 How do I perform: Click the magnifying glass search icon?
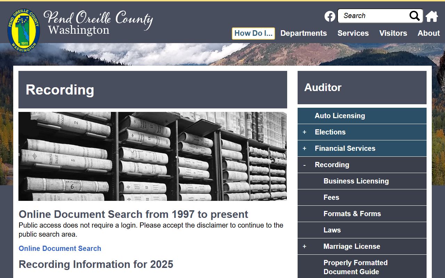coord(414,16)
